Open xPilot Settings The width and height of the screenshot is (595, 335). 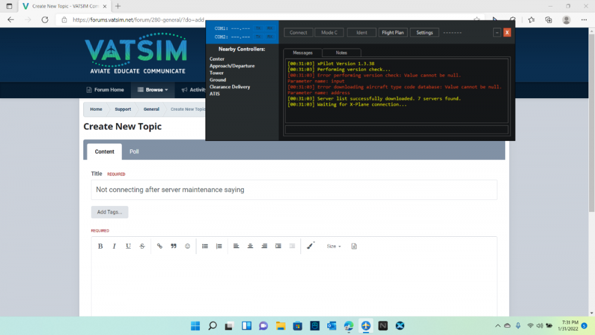[424, 33]
